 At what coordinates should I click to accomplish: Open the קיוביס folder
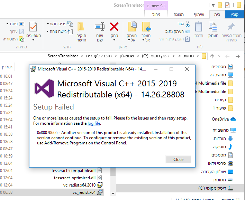[224, 100]
